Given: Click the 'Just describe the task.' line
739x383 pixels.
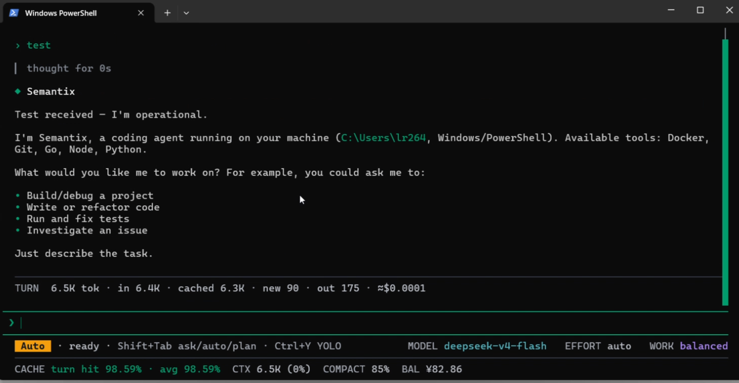Looking at the screenshot, I should [84, 254].
